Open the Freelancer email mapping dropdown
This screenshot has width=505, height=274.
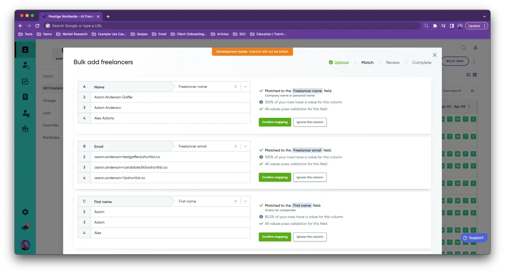pyautogui.click(x=245, y=146)
